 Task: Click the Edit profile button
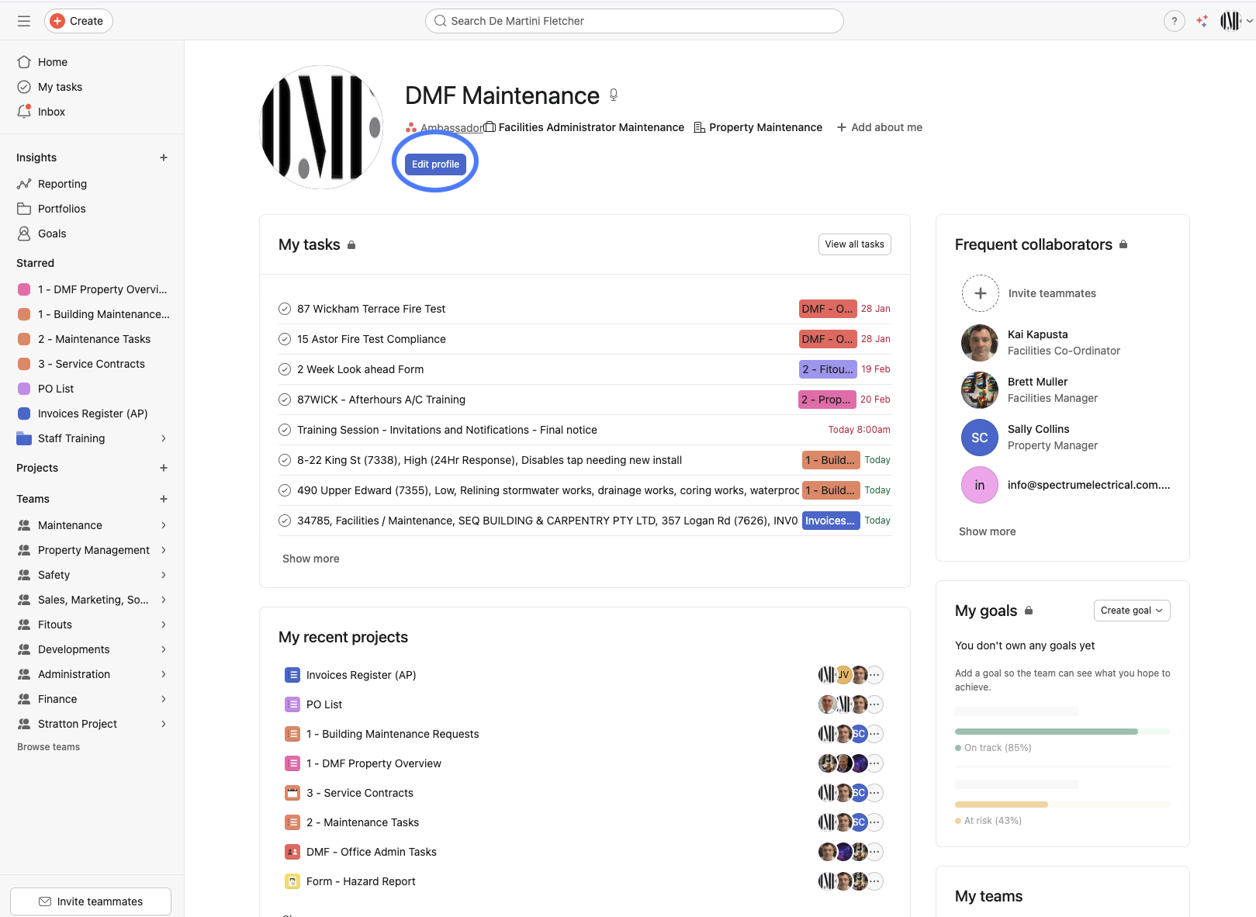[435, 164]
